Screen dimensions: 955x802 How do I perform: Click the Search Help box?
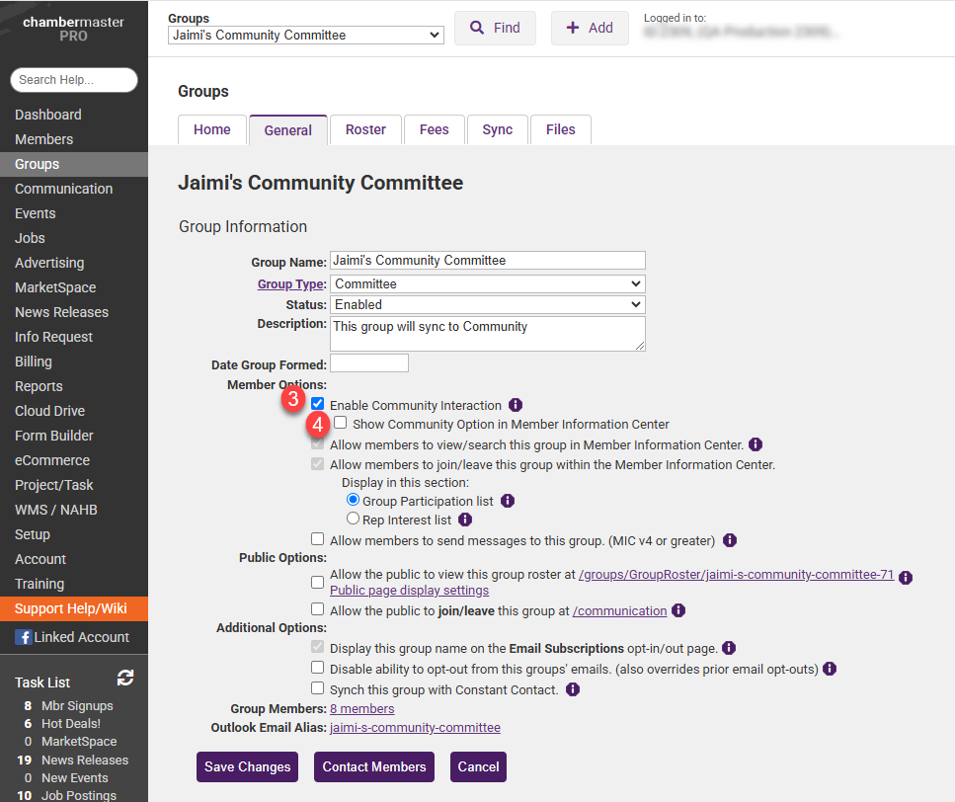[74, 80]
